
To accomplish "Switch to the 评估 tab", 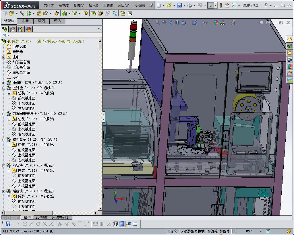I will click(57, 21).
